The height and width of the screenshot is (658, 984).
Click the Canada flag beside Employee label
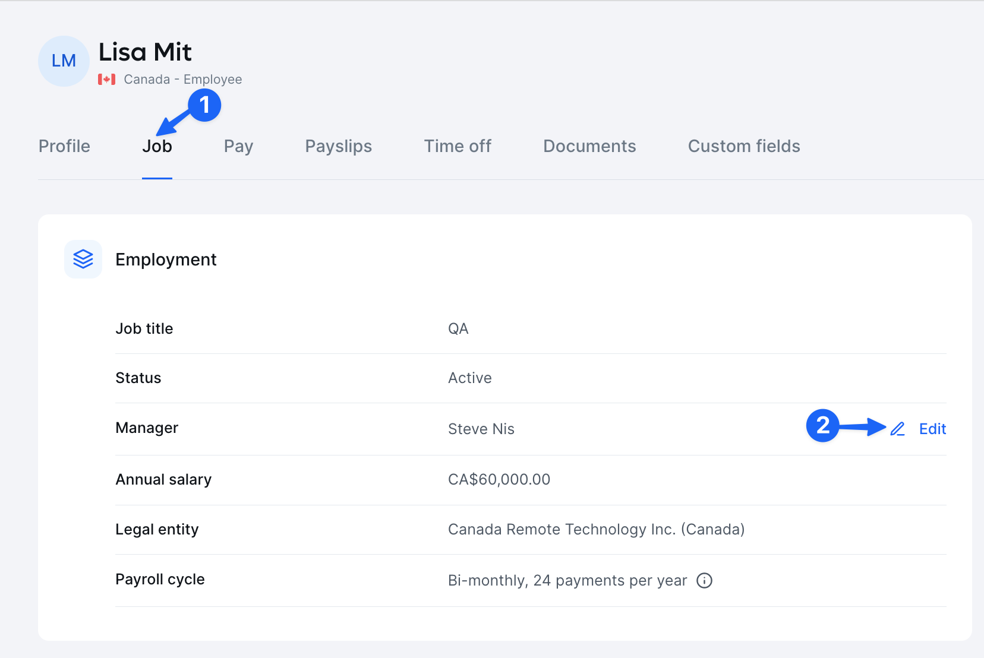point(107,78)
